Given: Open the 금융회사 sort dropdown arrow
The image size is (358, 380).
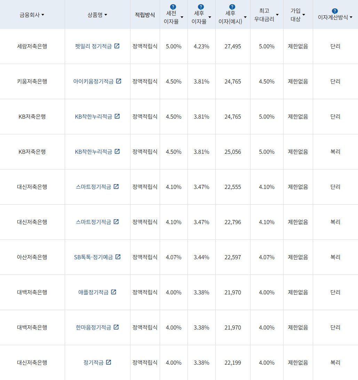Looking at the screenshot, I should pyautogui.click(x=43, y=15).
